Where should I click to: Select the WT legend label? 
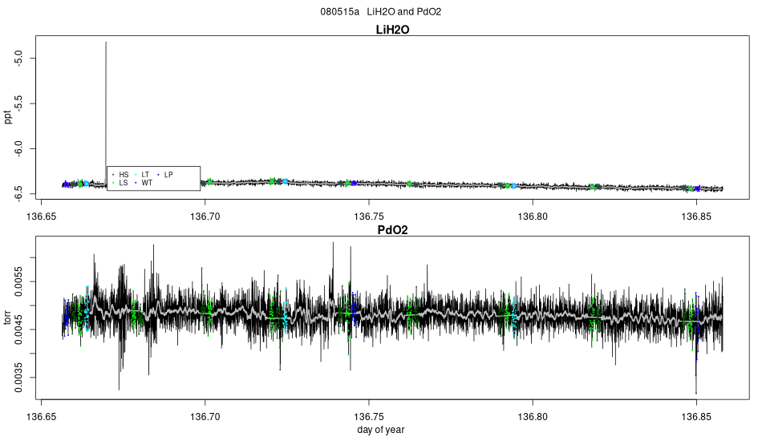(x=147, y=183)
